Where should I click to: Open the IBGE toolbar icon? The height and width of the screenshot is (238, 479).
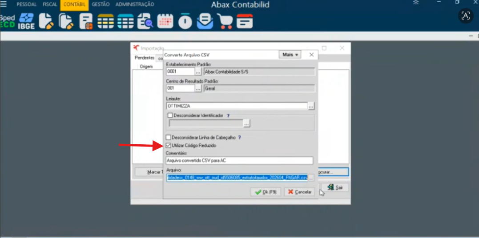pos(27,21)
